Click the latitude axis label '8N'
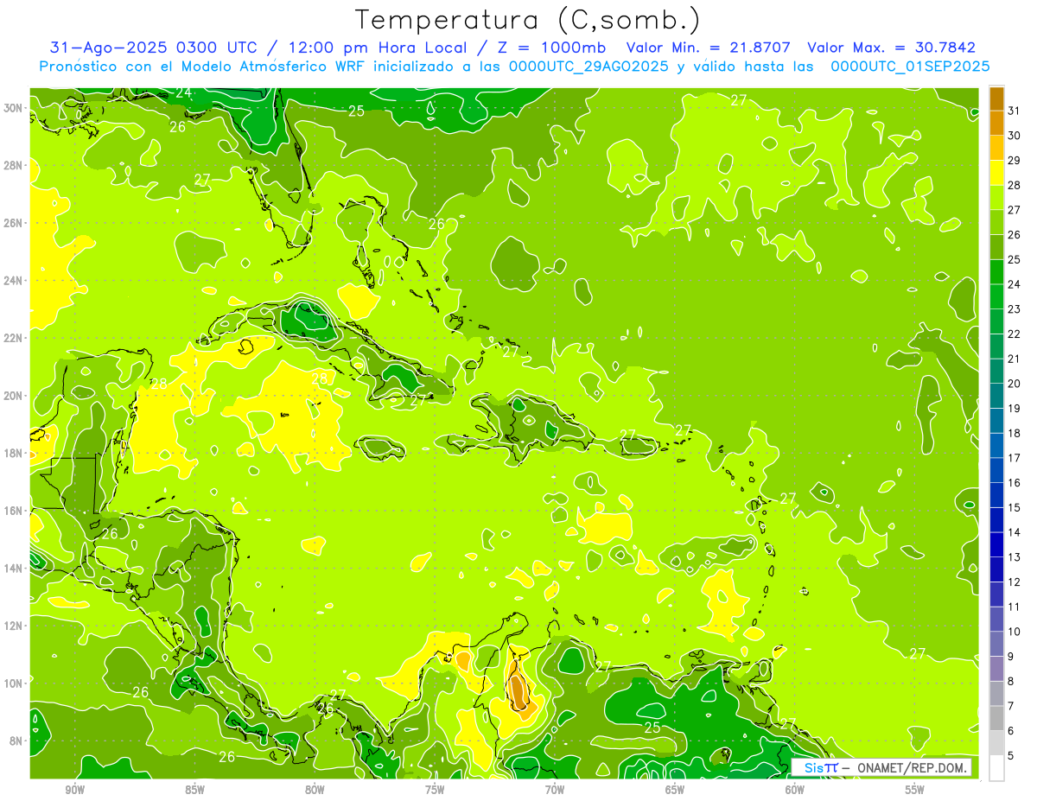The width and height of the screenshot is (1037, 801). [x=16, y=741]
